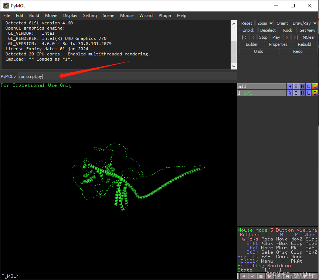The image size is (319, 280).
Task: Open the Builder panel
Action: (252, 44)
